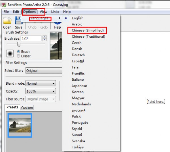Select the Brush radio button
This screenshot has width=170, height=152.
pyautogui.click(x=18, y=52)
